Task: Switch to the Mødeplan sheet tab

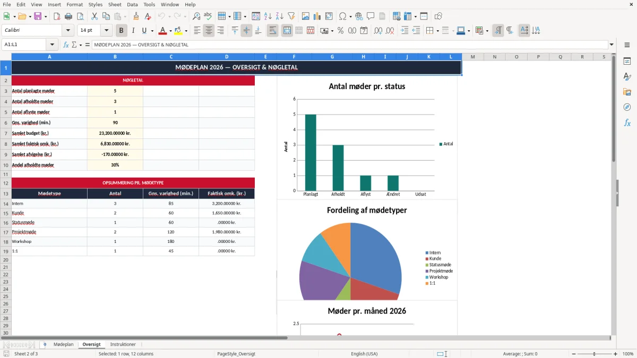Action: point(64,345)
